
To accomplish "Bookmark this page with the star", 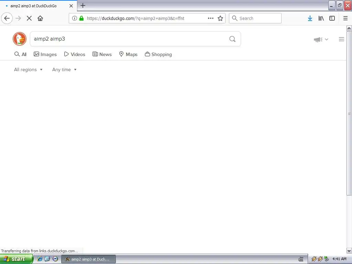I will click(220, 18).
